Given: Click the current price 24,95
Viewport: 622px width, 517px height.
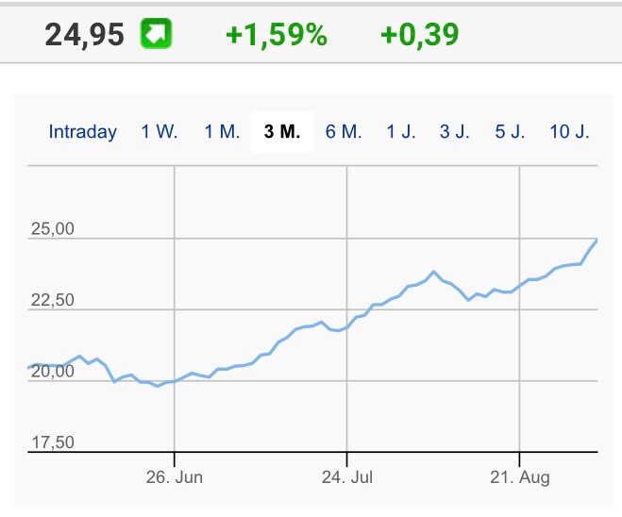Looking at the screenshot, I should point(84,35).
